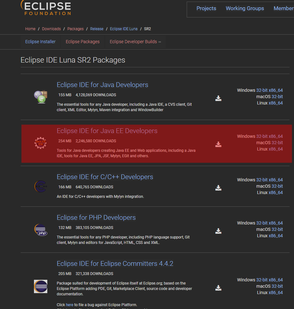Open the Projects menu

(x=206, y=8)
